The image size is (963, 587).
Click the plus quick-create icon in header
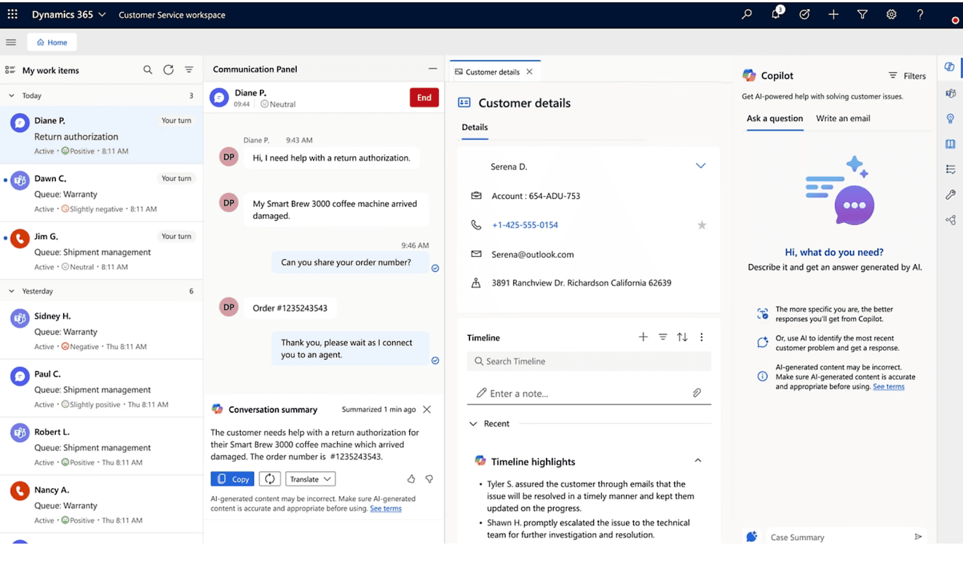click(x=834, y=14)
